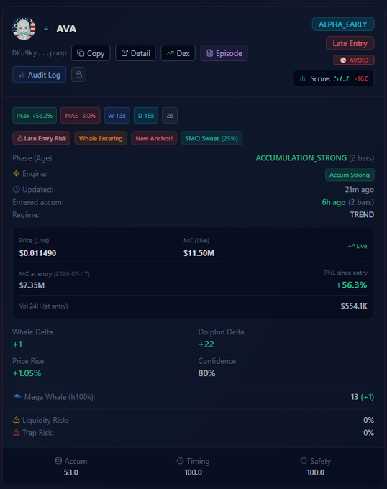Click the 21m ago updated value
The image size is (387, 489).
point(359,190)
